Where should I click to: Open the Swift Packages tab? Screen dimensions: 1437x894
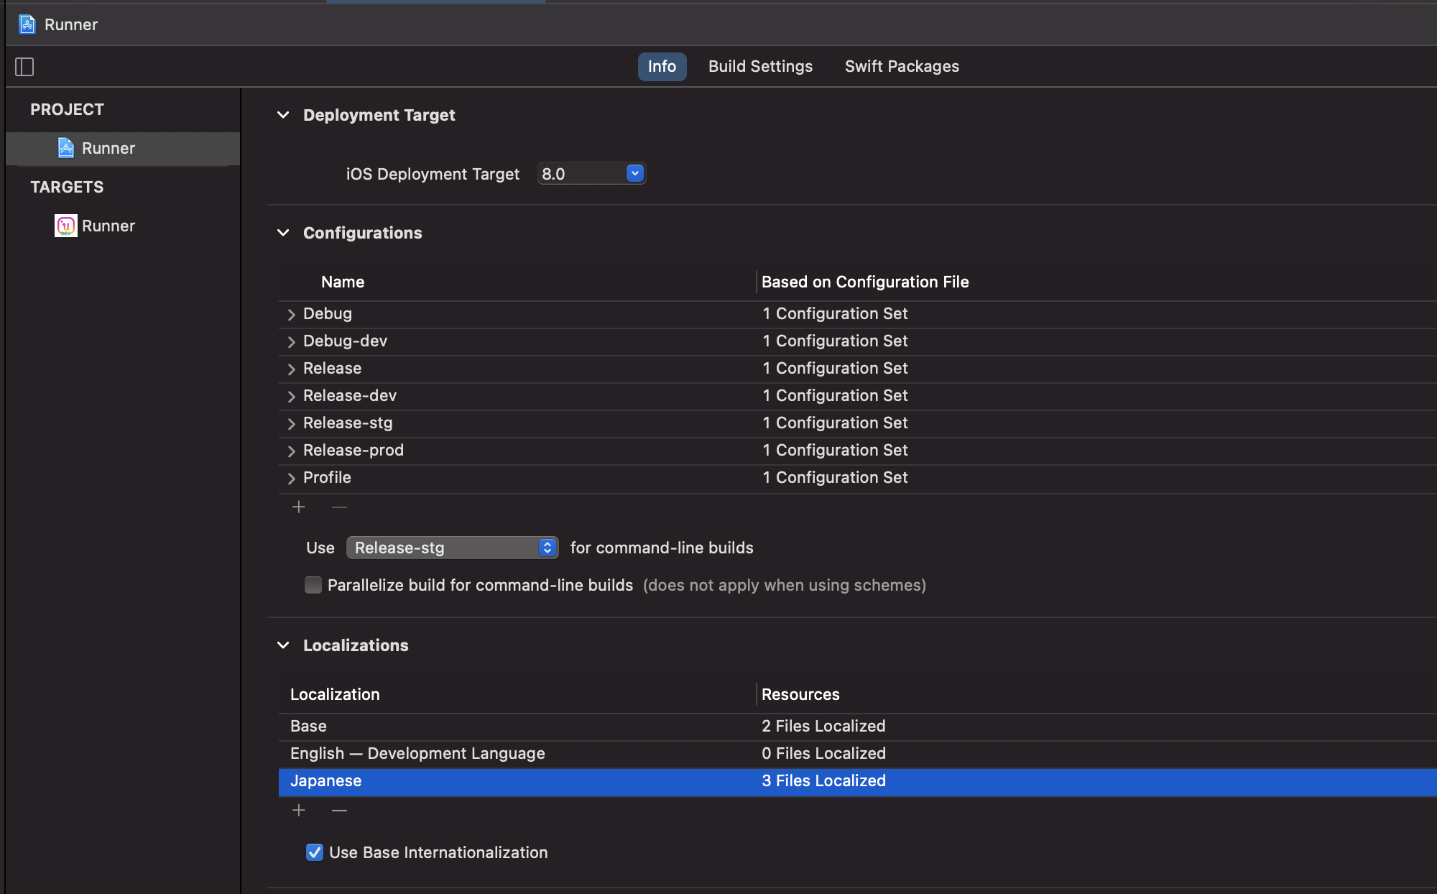pos(902,66)
